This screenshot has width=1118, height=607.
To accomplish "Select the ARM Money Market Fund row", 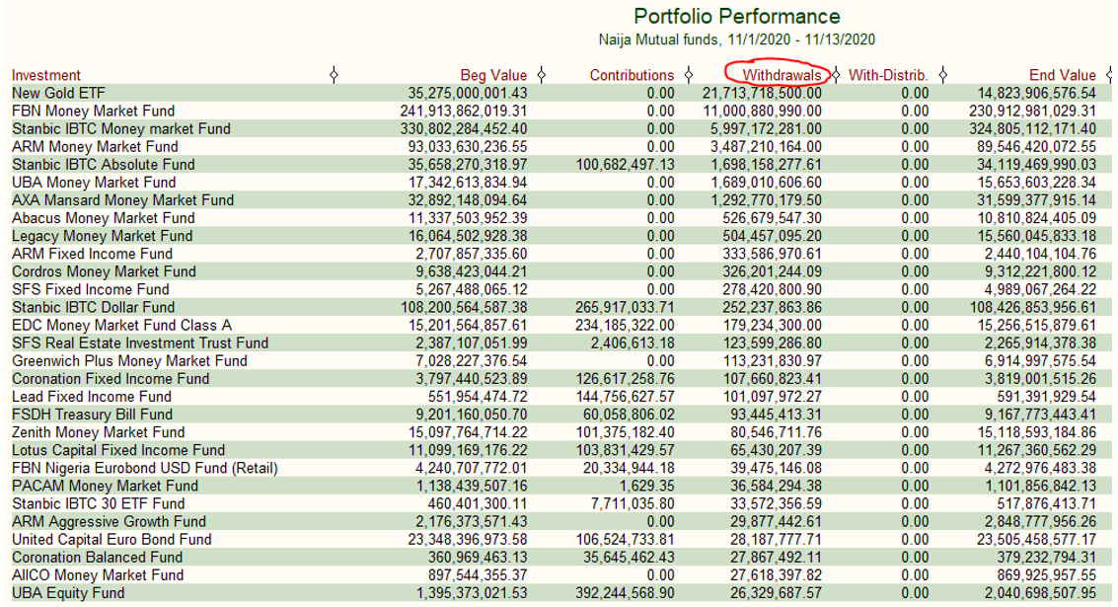I will [x=561, y=146].
